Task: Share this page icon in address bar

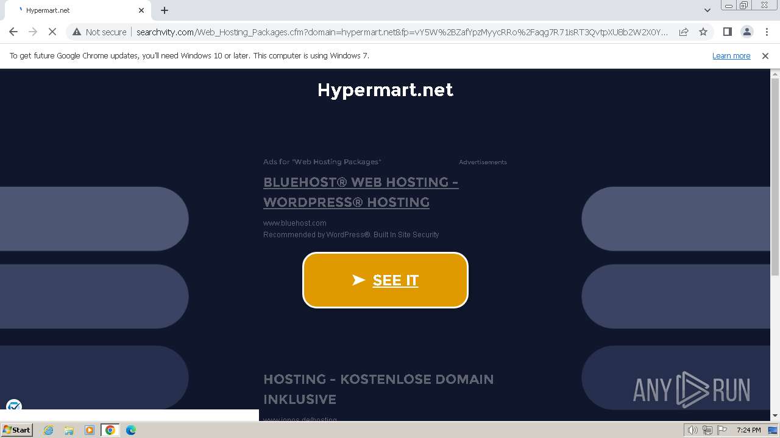Action: click(684, 32)
